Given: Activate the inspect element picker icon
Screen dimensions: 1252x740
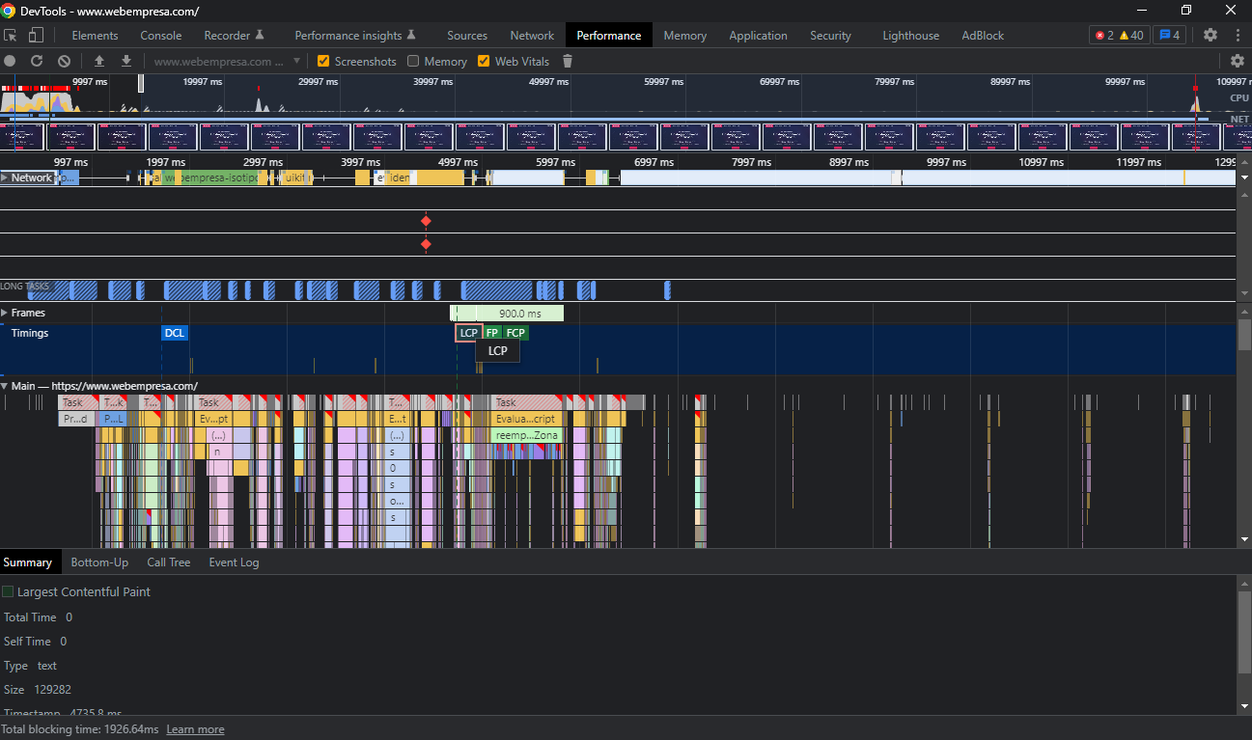Looking at the screenshot, I should [12, 35].
